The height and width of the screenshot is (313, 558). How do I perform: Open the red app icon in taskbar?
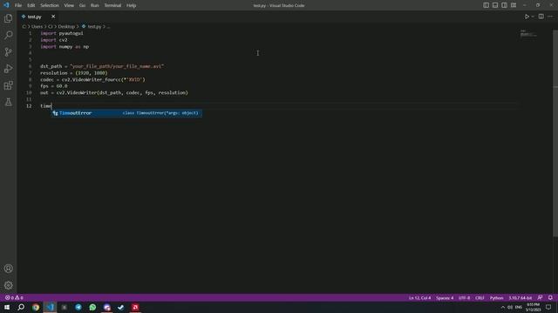point(135,307)
